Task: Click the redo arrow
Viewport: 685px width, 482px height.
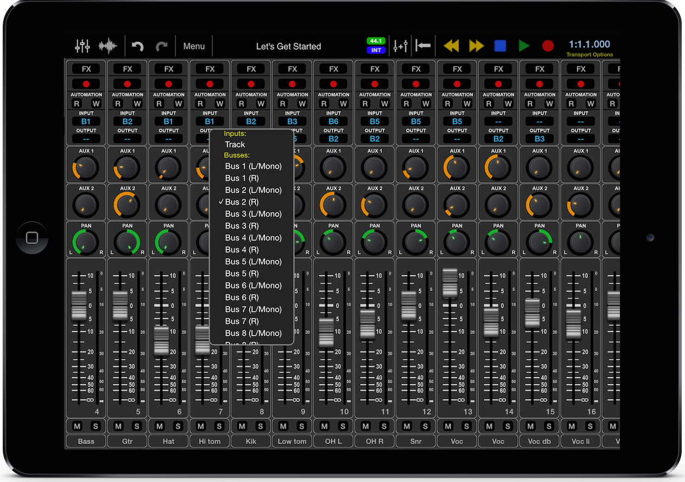Action: coord(162,47)
